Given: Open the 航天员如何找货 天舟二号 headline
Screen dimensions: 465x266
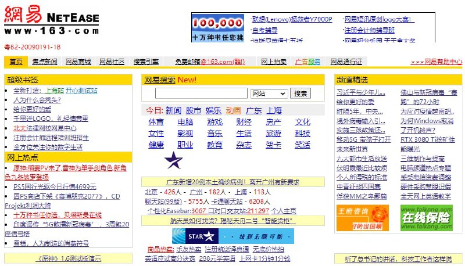Looking at the screenshot, I should tap(233, 221).
